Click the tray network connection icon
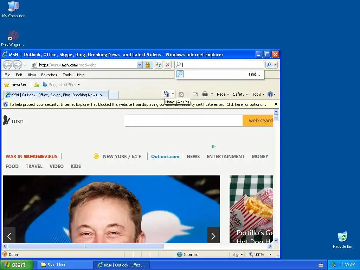Viewport: 360px width, 270px height. tap(334, 265)
